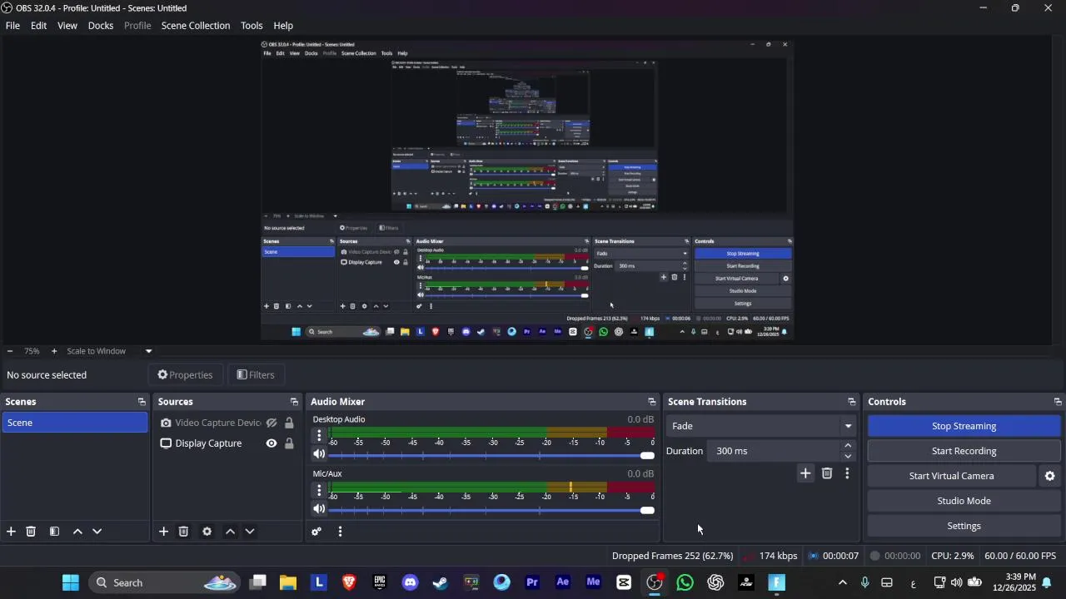
Task: Open Discord from the taskbar
Action: [x=410, y=583]
